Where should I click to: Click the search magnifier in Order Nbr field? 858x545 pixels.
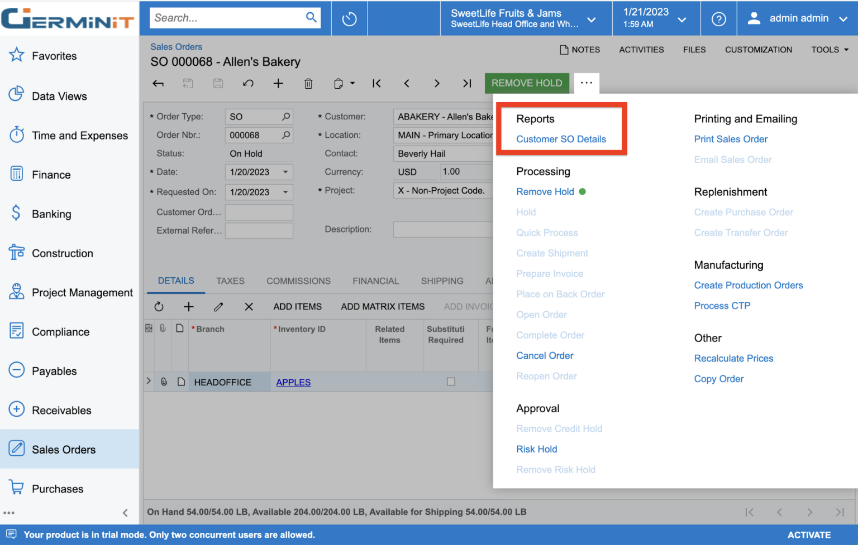pos(286,135)
